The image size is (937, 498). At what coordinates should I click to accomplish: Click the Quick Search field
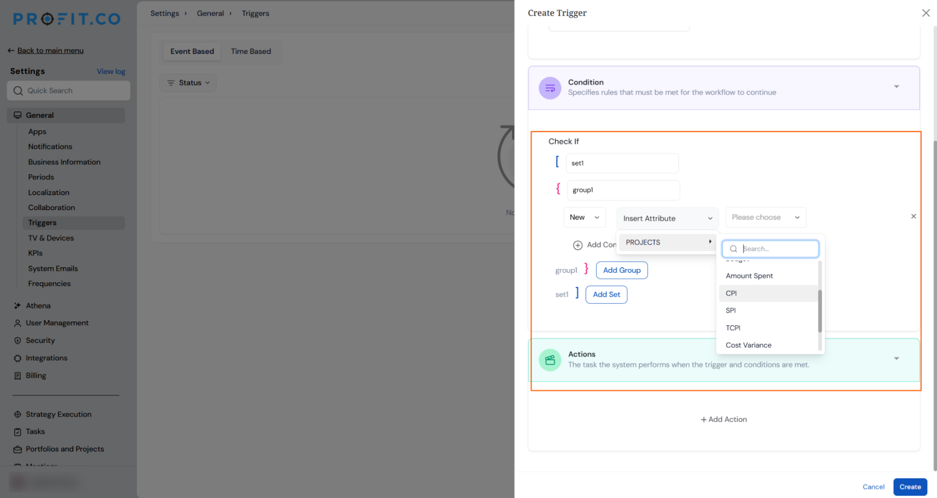pos(68,91)
